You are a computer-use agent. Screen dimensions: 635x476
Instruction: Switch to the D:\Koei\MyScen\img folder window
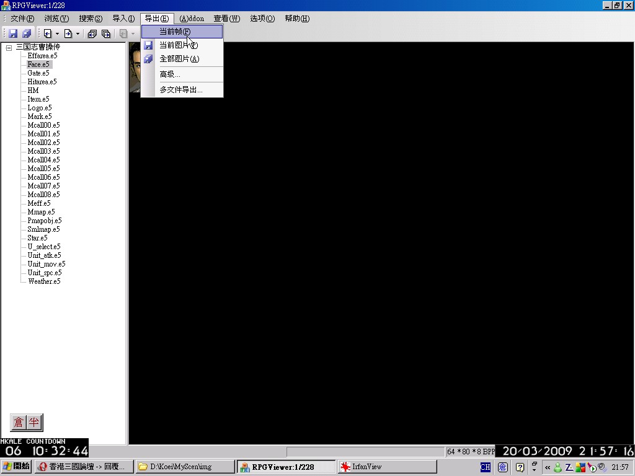tap(185, 467)
